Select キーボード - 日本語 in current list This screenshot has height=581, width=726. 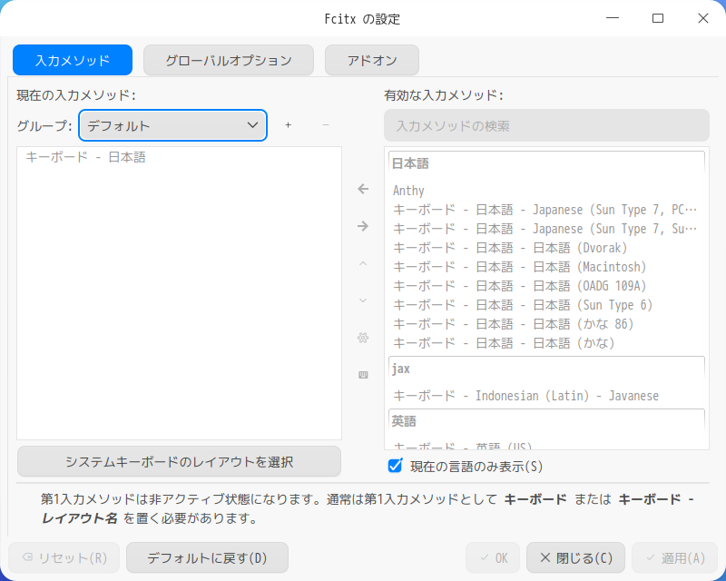(179, 157)
